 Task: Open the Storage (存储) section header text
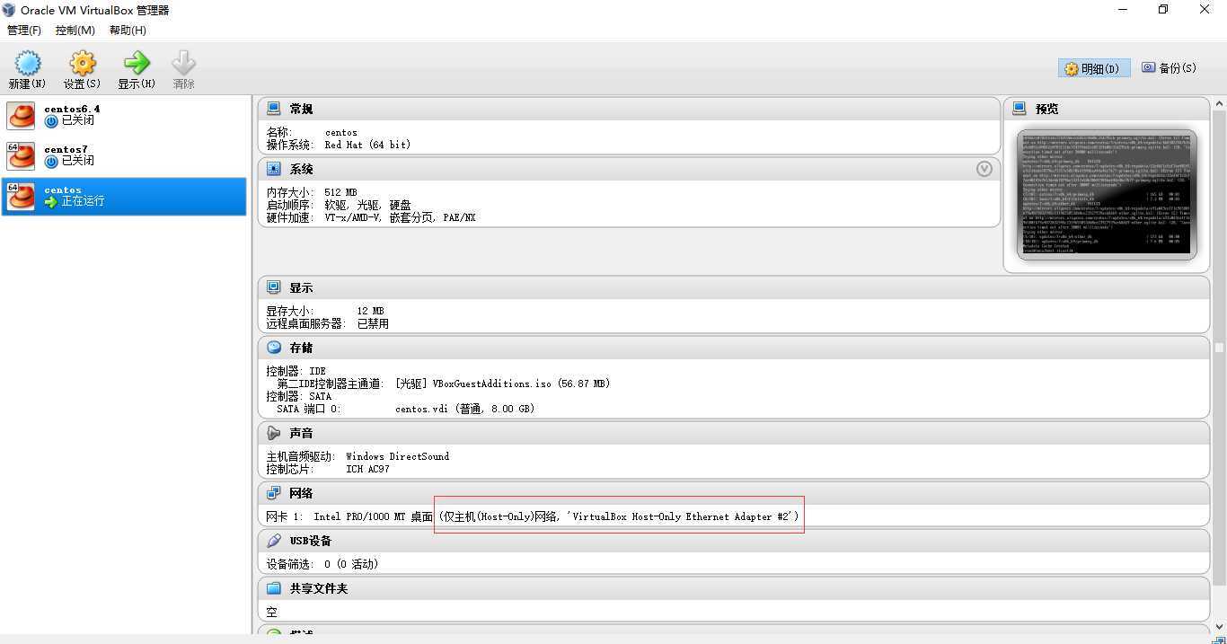[301, 348]
